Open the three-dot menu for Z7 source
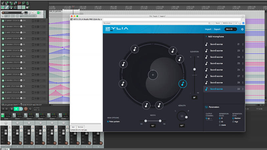267x150 pixels. pos(243,76)
